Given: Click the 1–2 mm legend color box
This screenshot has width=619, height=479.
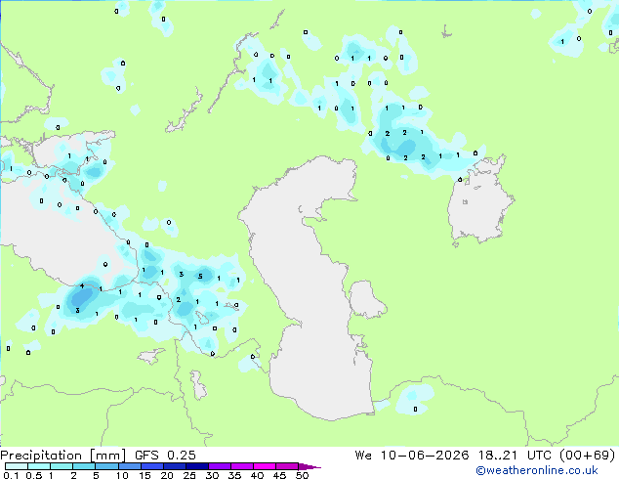Looking at the screenshot, I should (62, 466).
